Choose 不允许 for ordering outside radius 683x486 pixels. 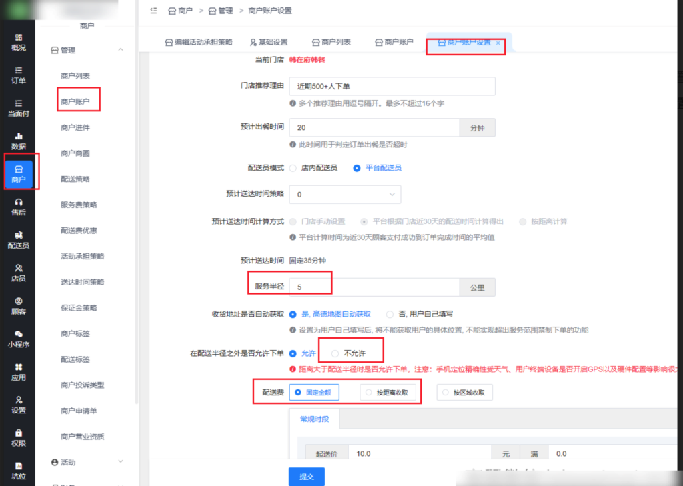(x=335, y=353)
